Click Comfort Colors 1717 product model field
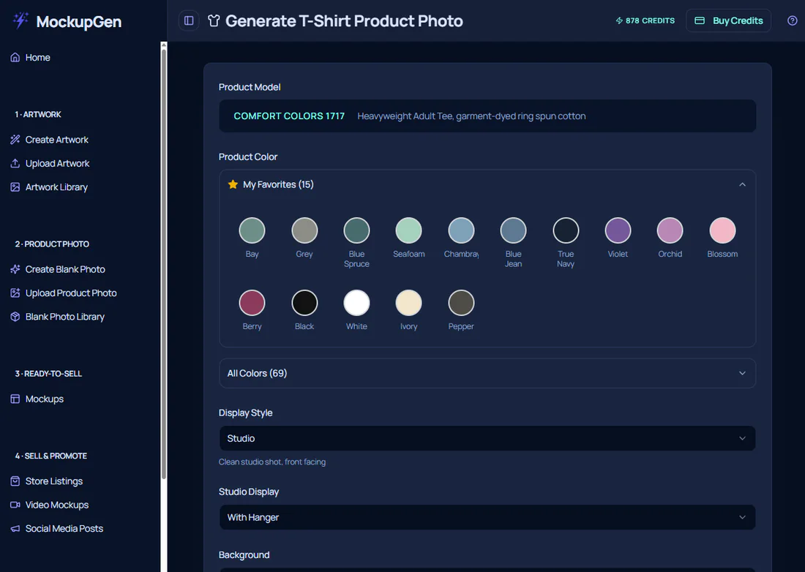 (487, 116)
